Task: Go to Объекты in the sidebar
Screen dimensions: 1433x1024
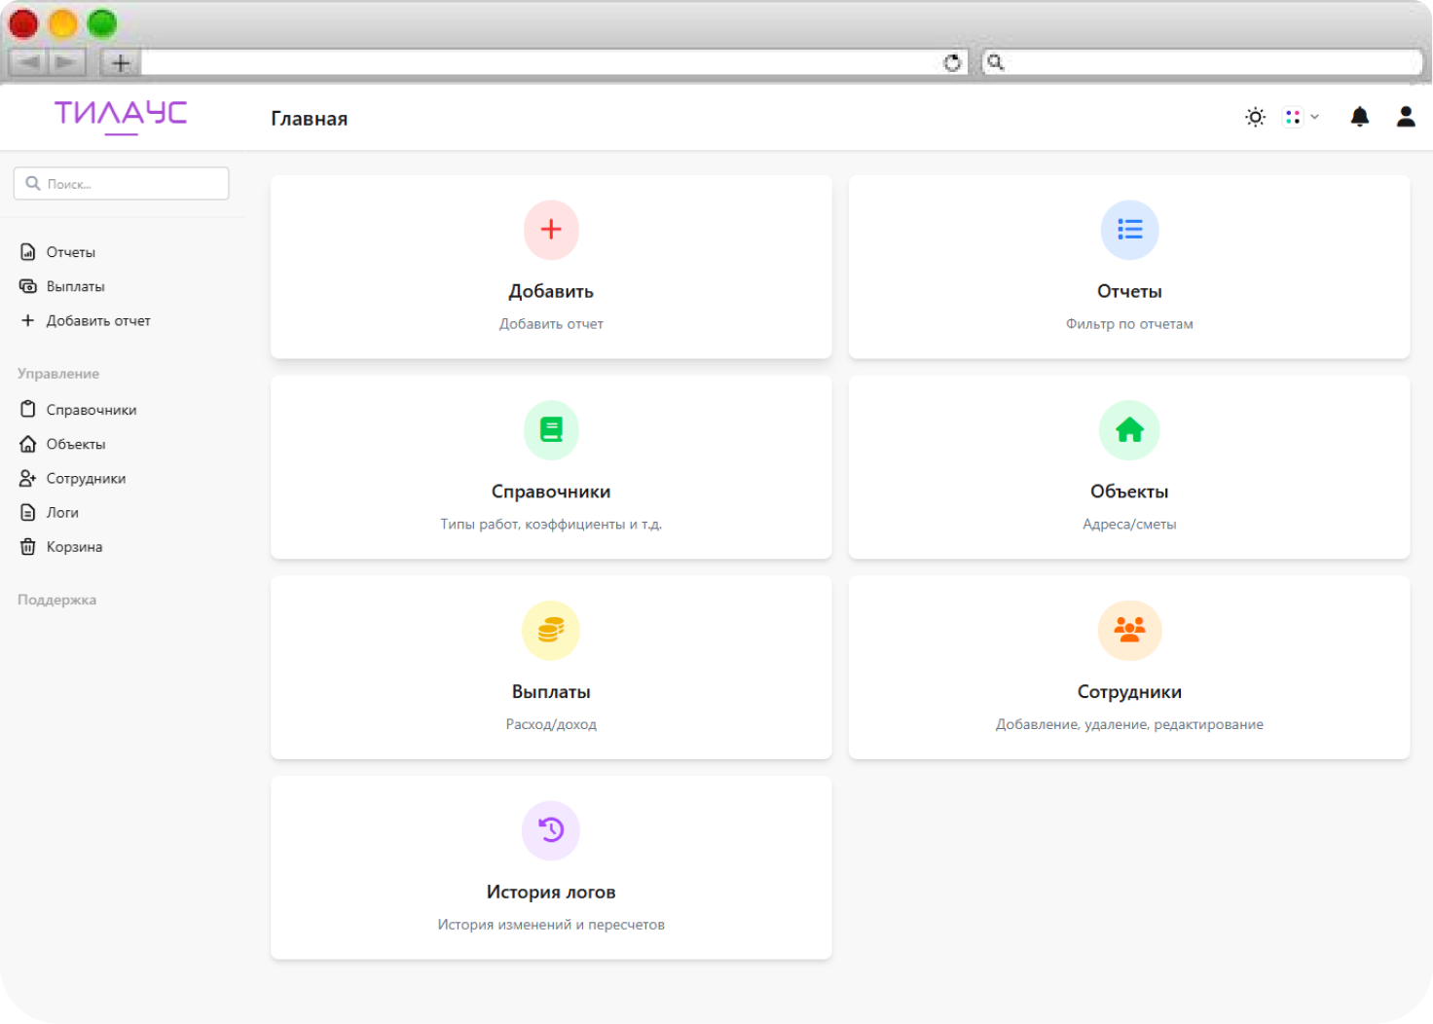Action: pyautogui.click(x=76, y=444)
